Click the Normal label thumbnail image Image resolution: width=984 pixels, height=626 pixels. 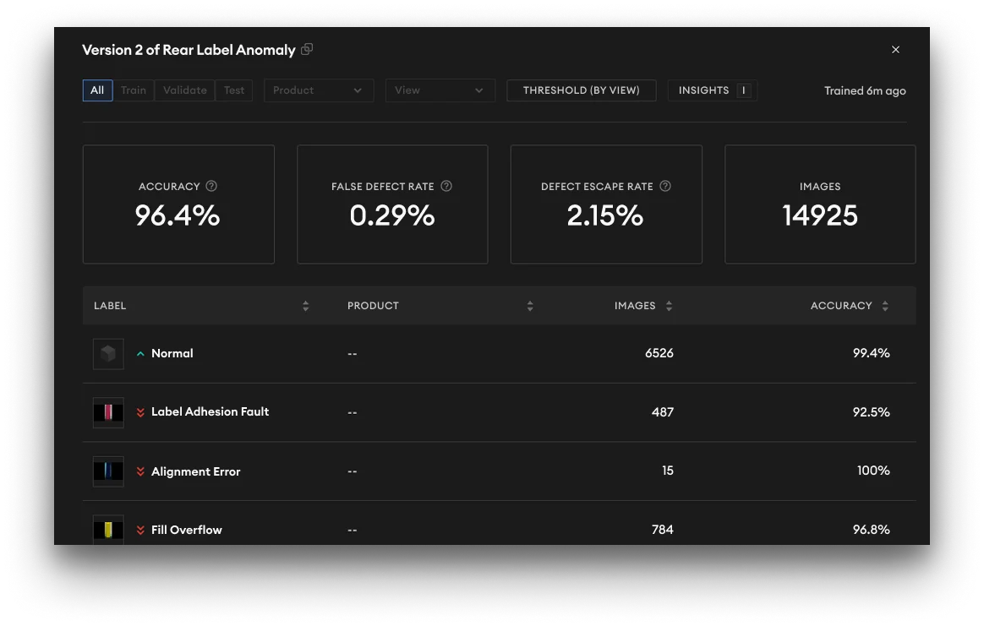click(x=108, y=353)
